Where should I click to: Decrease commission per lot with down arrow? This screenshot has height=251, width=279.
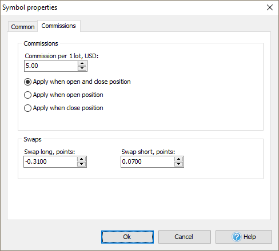point(82,68)
